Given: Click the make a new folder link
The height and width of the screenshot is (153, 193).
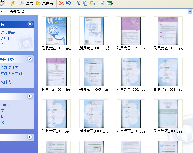Looking at the screenshot, I should pyautogui.click(x=9, y=68).
